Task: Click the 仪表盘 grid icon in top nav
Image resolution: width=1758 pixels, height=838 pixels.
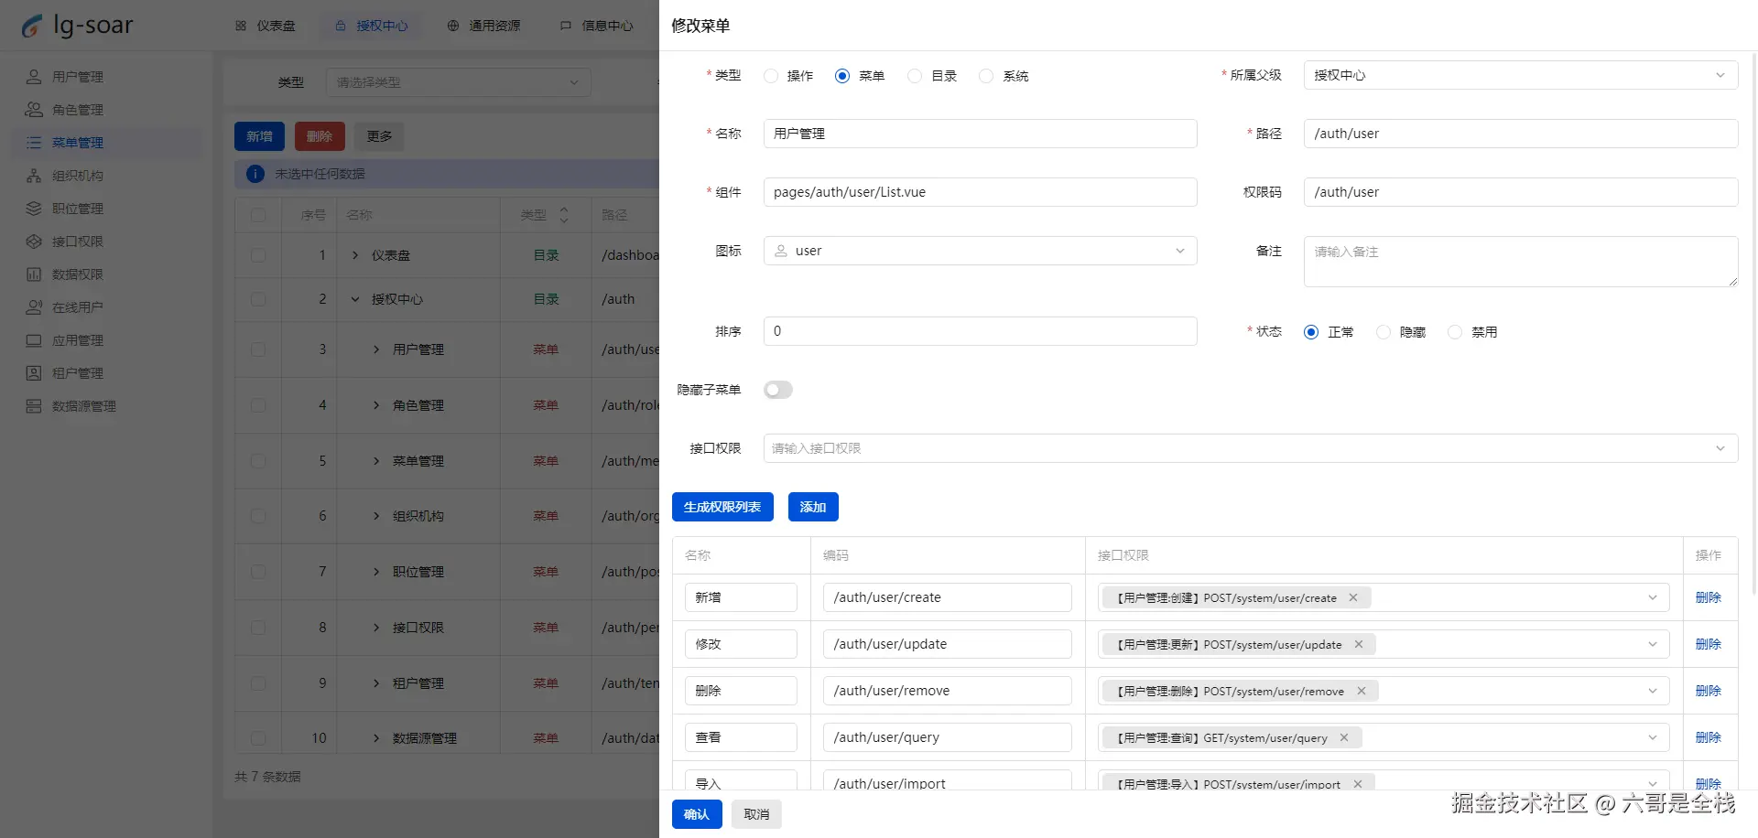Action: 241,26
